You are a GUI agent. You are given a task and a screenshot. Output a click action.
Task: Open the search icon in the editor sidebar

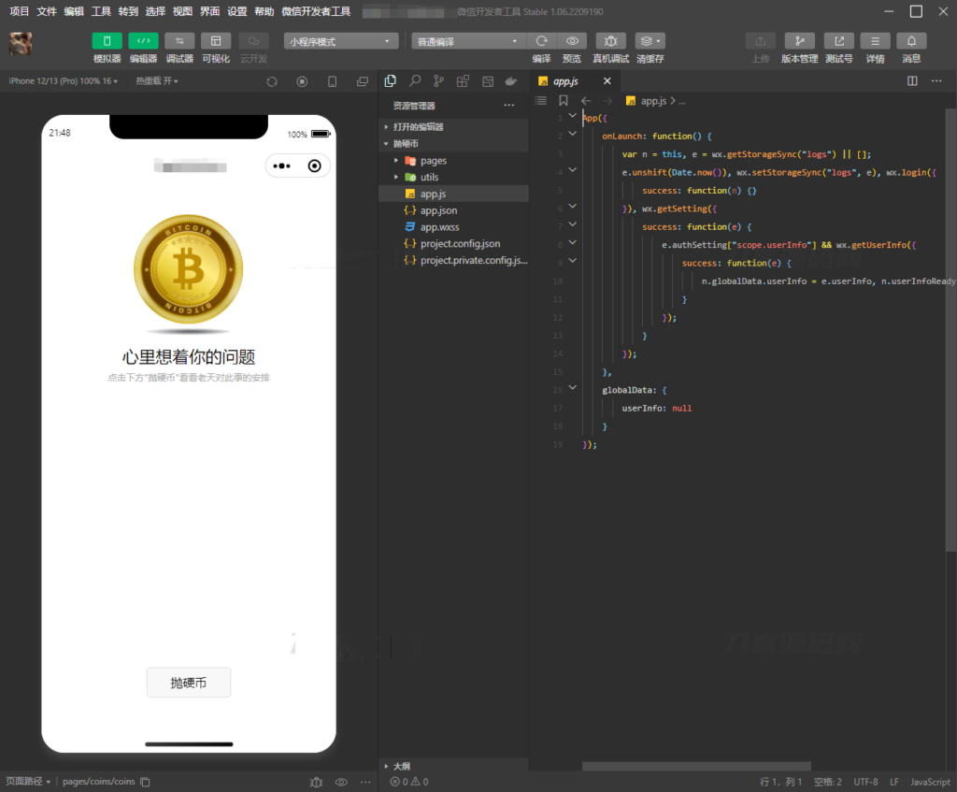click(415, 80)
